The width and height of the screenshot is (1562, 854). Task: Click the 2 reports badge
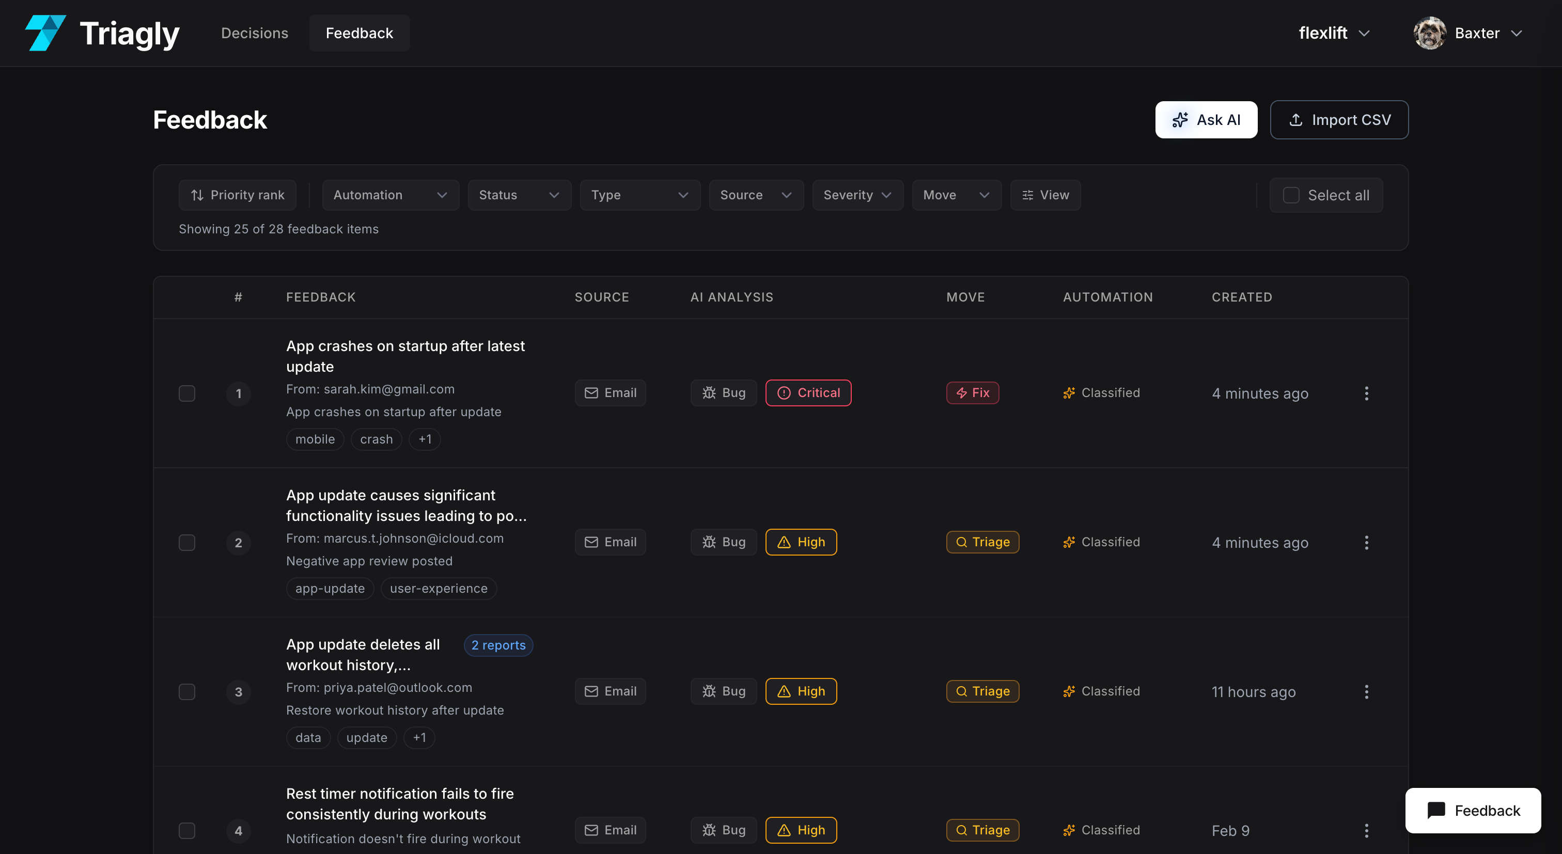[x=498, y=645]
